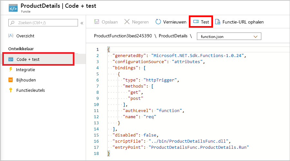Viewport: 290px width, 161px height.
Task: Click the Negeren X icon
Action: click(x=127, y=22)
